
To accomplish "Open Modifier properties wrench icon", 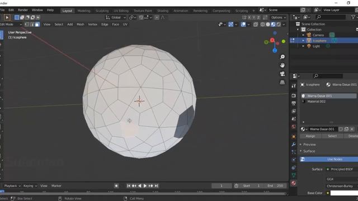I will click(x=294, y=145).
